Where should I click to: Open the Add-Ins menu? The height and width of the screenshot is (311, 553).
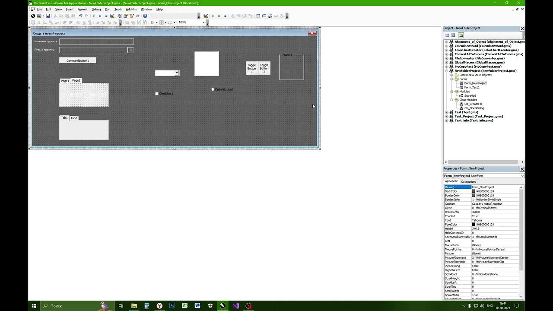click(x=131, y=9)
